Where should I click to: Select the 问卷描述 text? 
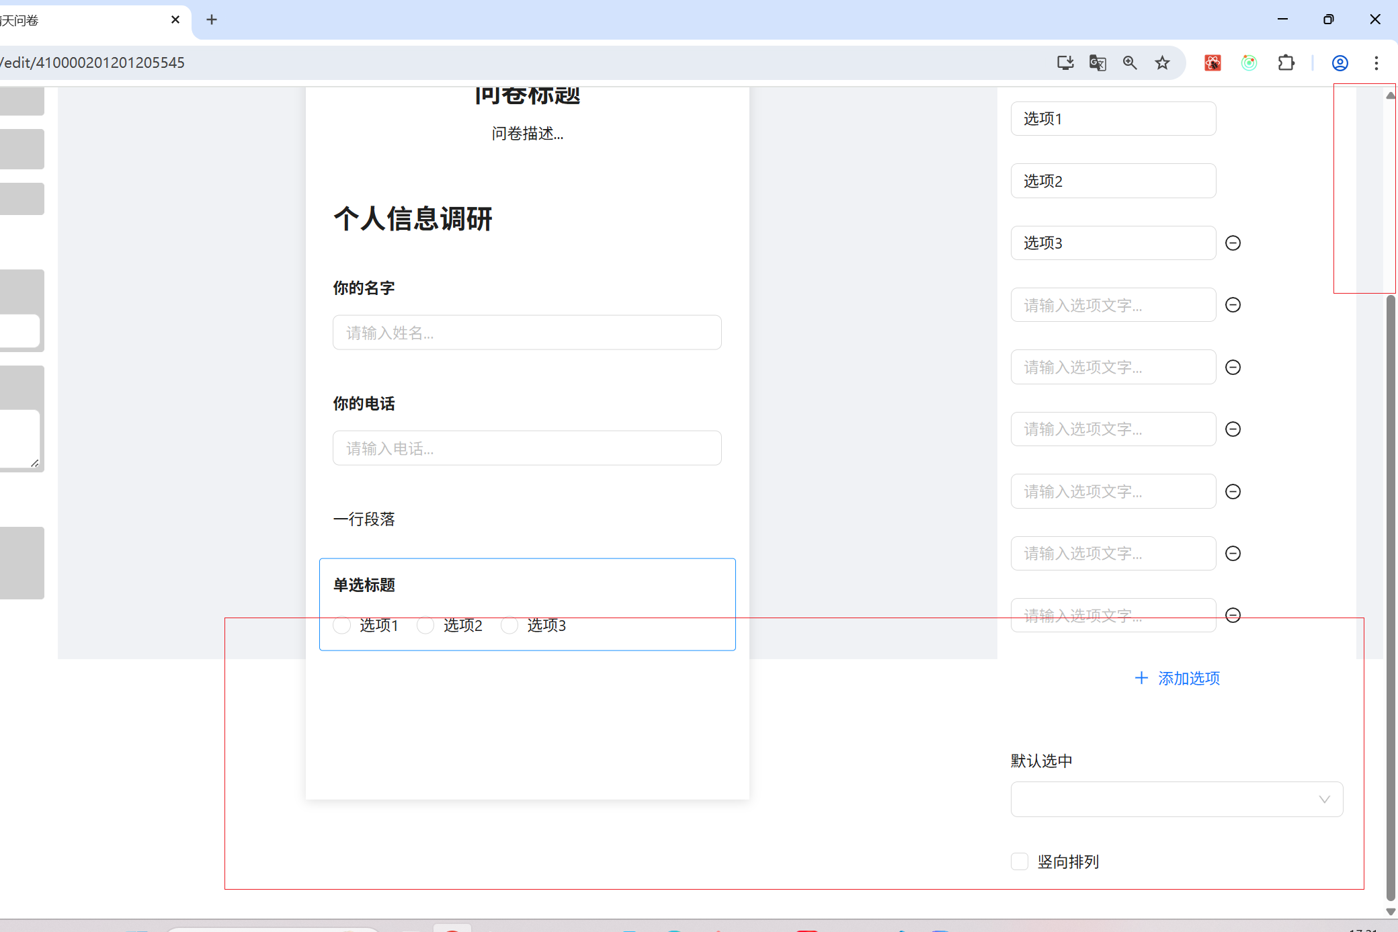(x=527, y=133)
